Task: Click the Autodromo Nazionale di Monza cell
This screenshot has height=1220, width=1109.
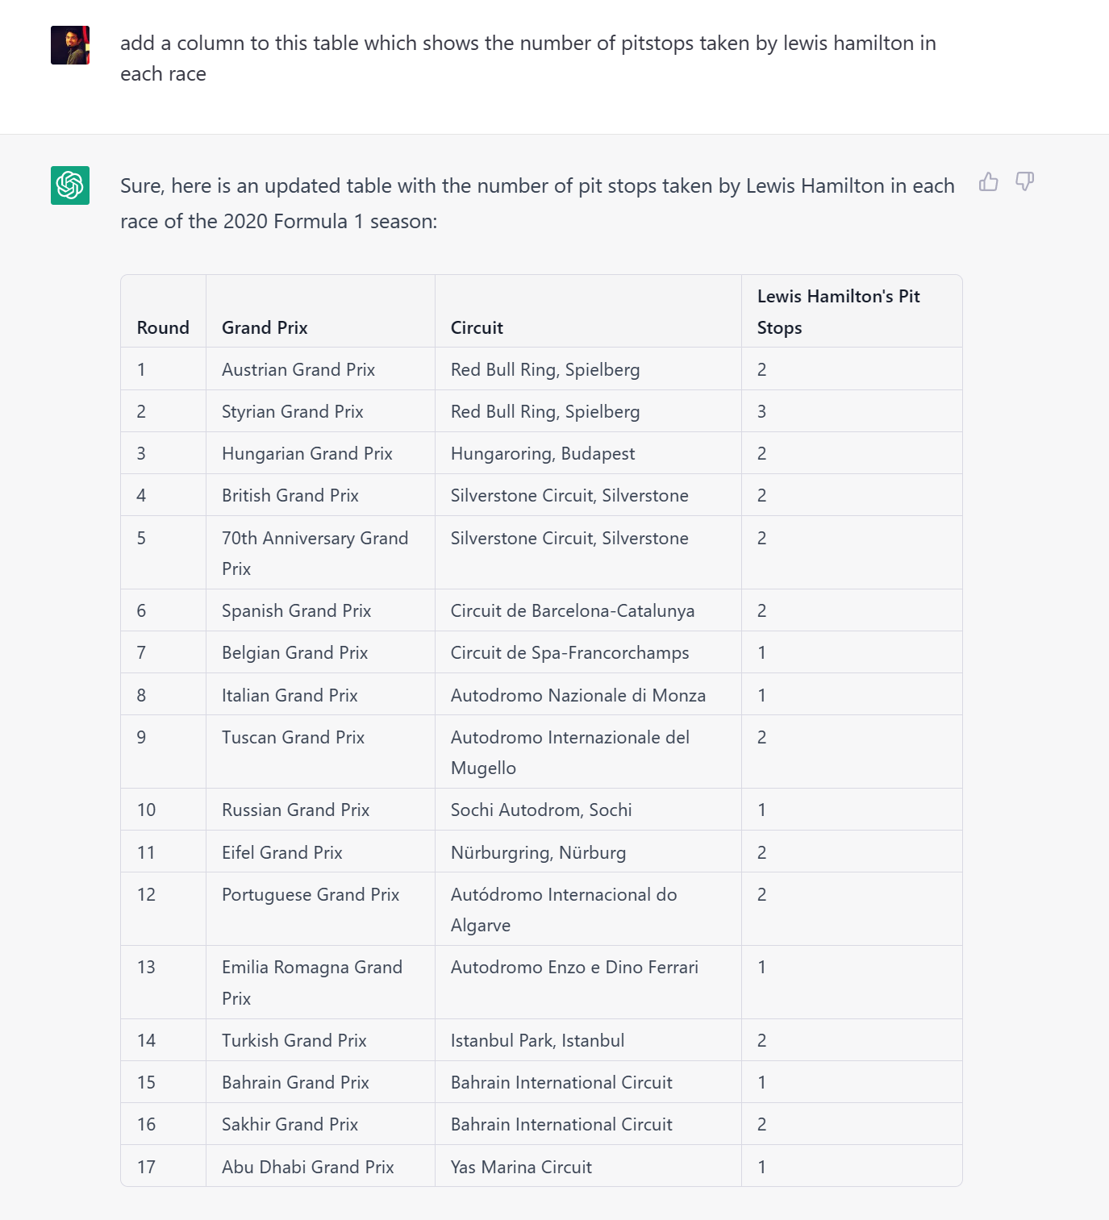Action: (577, 695)
